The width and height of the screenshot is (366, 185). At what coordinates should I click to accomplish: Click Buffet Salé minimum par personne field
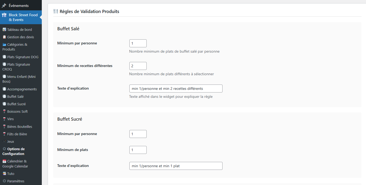pos(138,43)
